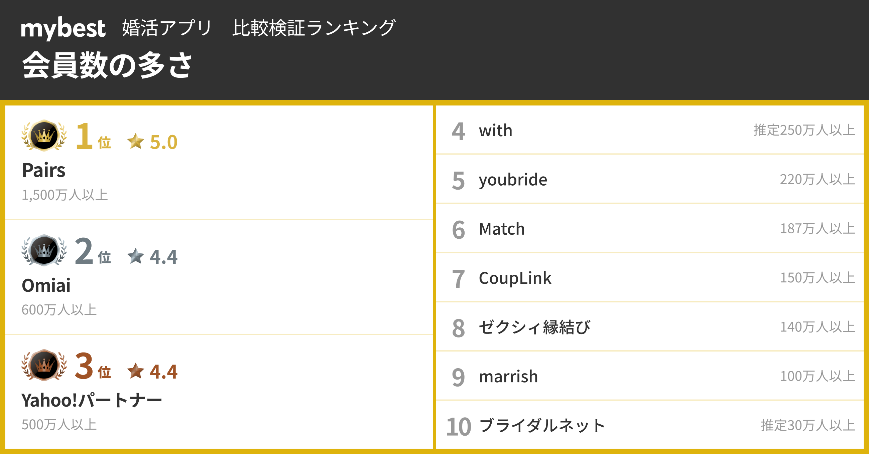
Task: Click the gold star beside 5.0 rating
Action: 136,141
